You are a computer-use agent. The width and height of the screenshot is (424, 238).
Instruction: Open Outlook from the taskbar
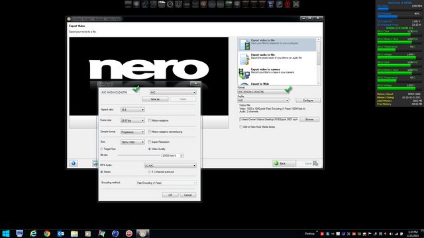click(60, 233)
